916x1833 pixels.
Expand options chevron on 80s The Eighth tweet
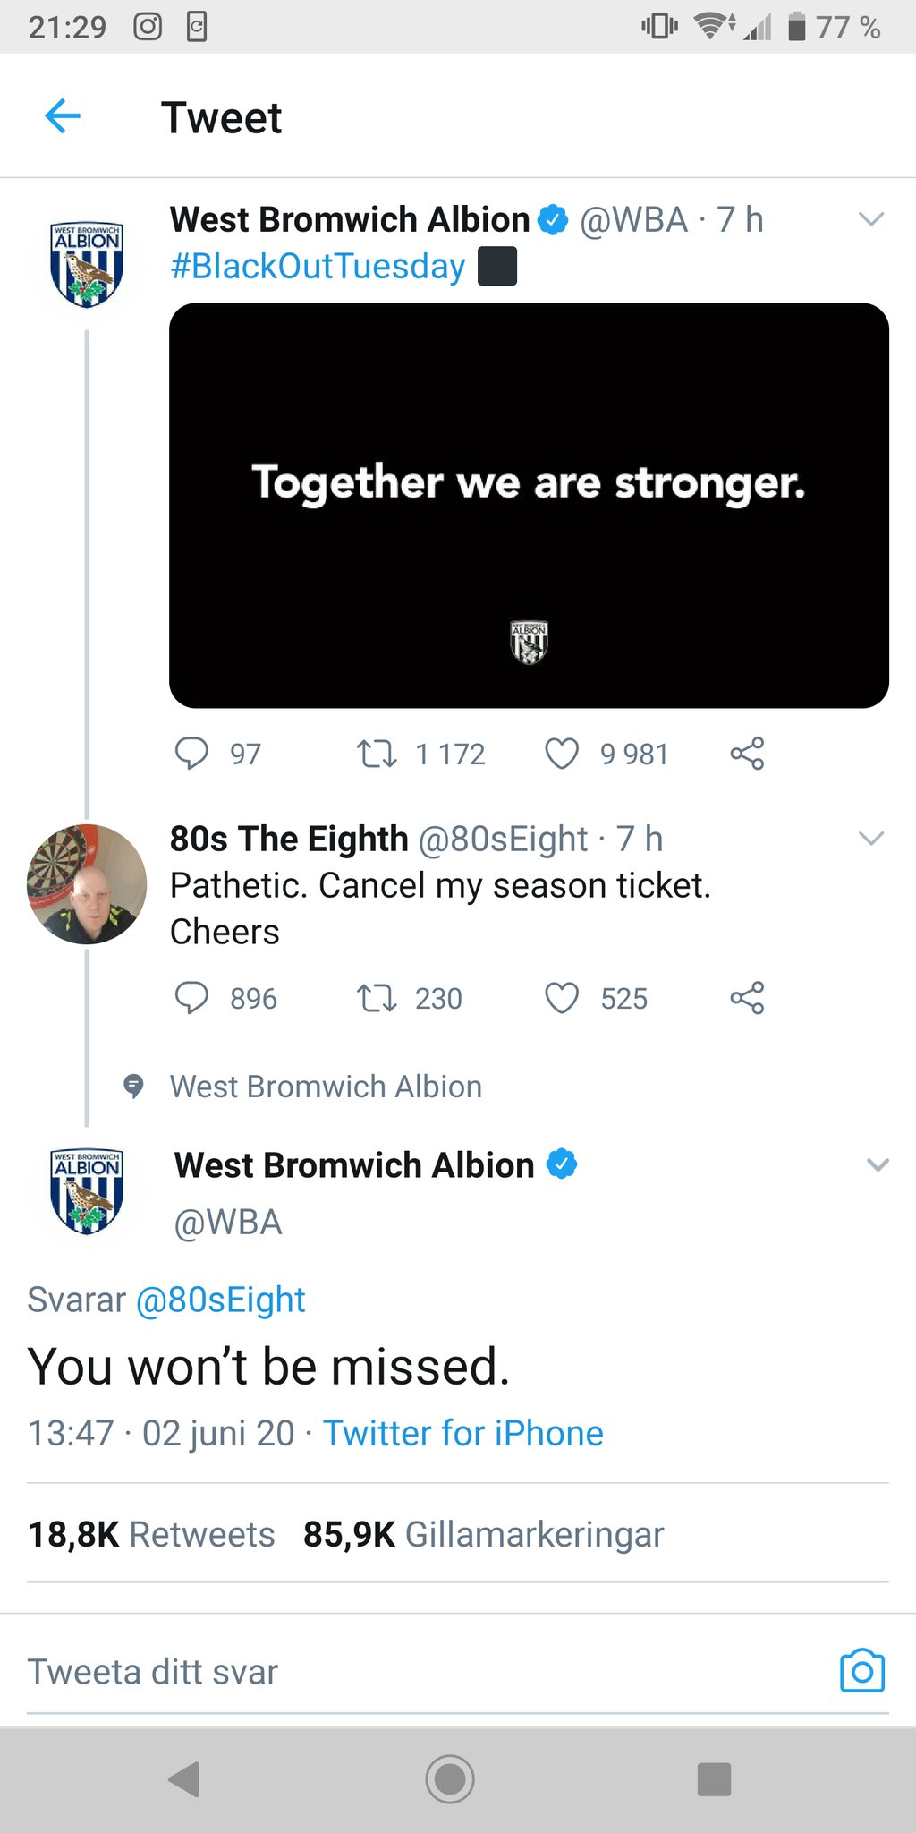(871, 839)
